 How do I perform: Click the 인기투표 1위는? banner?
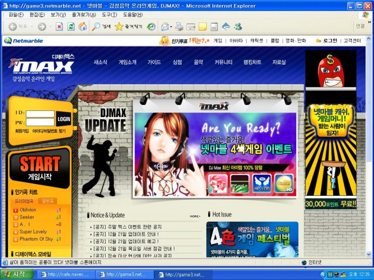[x=184, y=41]
